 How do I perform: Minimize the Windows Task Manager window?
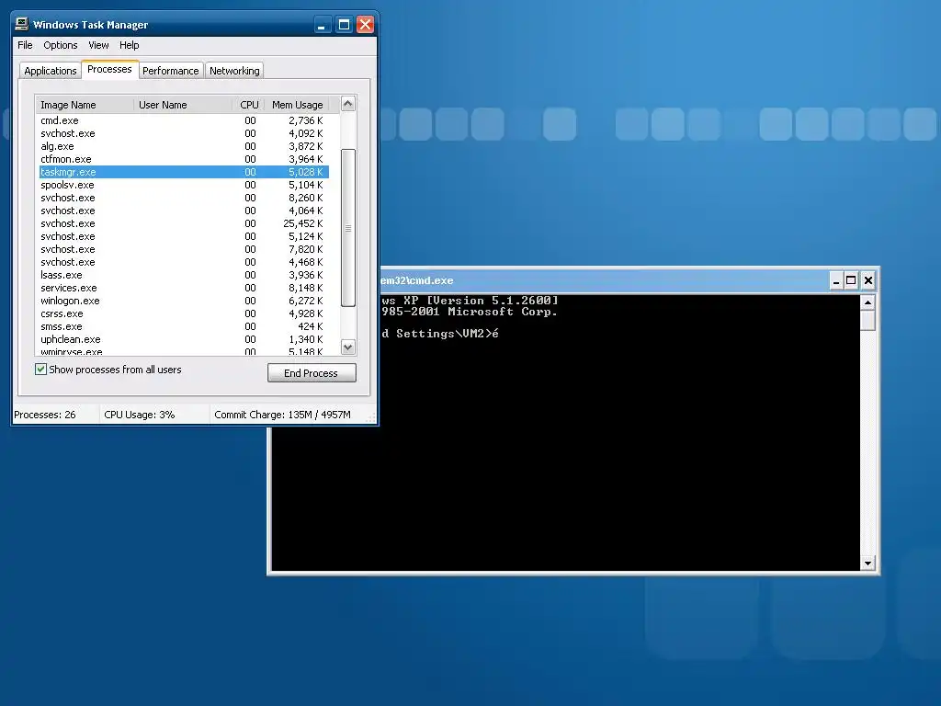323,25
